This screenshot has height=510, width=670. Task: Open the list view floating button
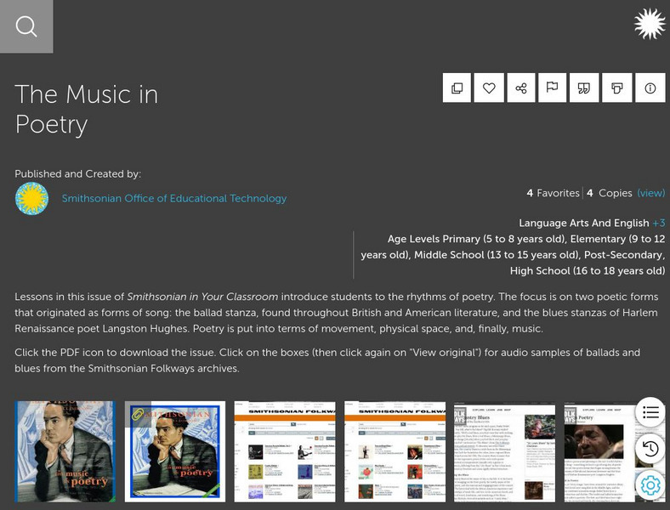pos(650,412)
